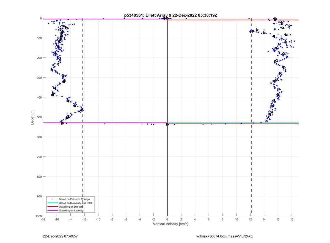
Task: Click x-axis tick label '-12'
Action: pos(84,219)
